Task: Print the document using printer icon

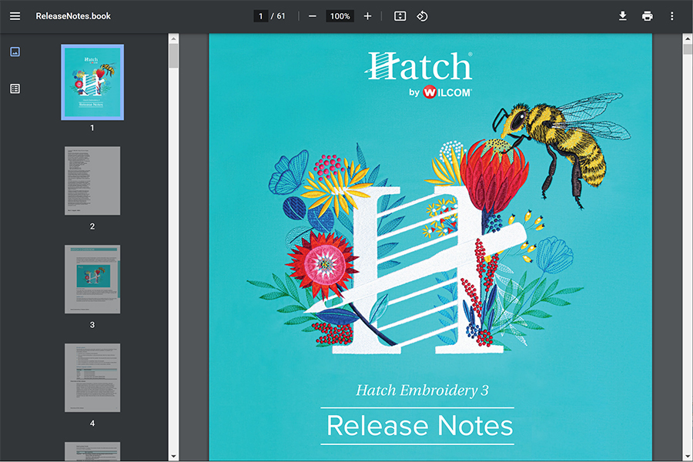Action: tap(648, 16)
